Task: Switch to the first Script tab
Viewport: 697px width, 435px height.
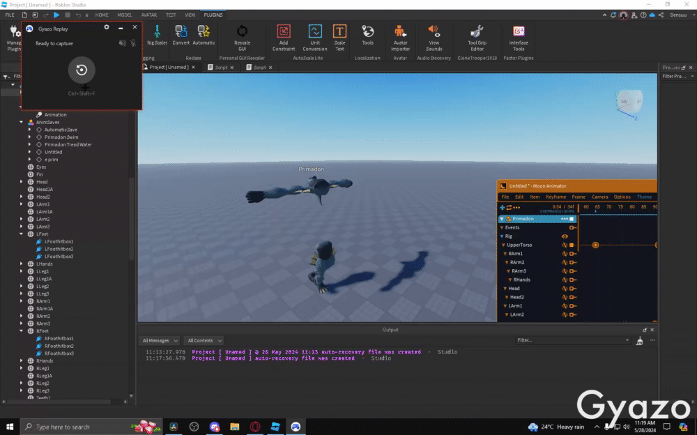Action: (x=221, y=68)
